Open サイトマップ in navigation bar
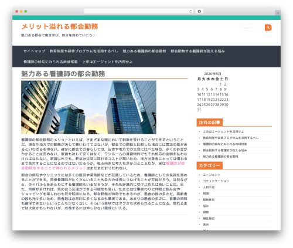Image resolution: width=293 pixels, height=248 pixels. click(x=34, y=51)
